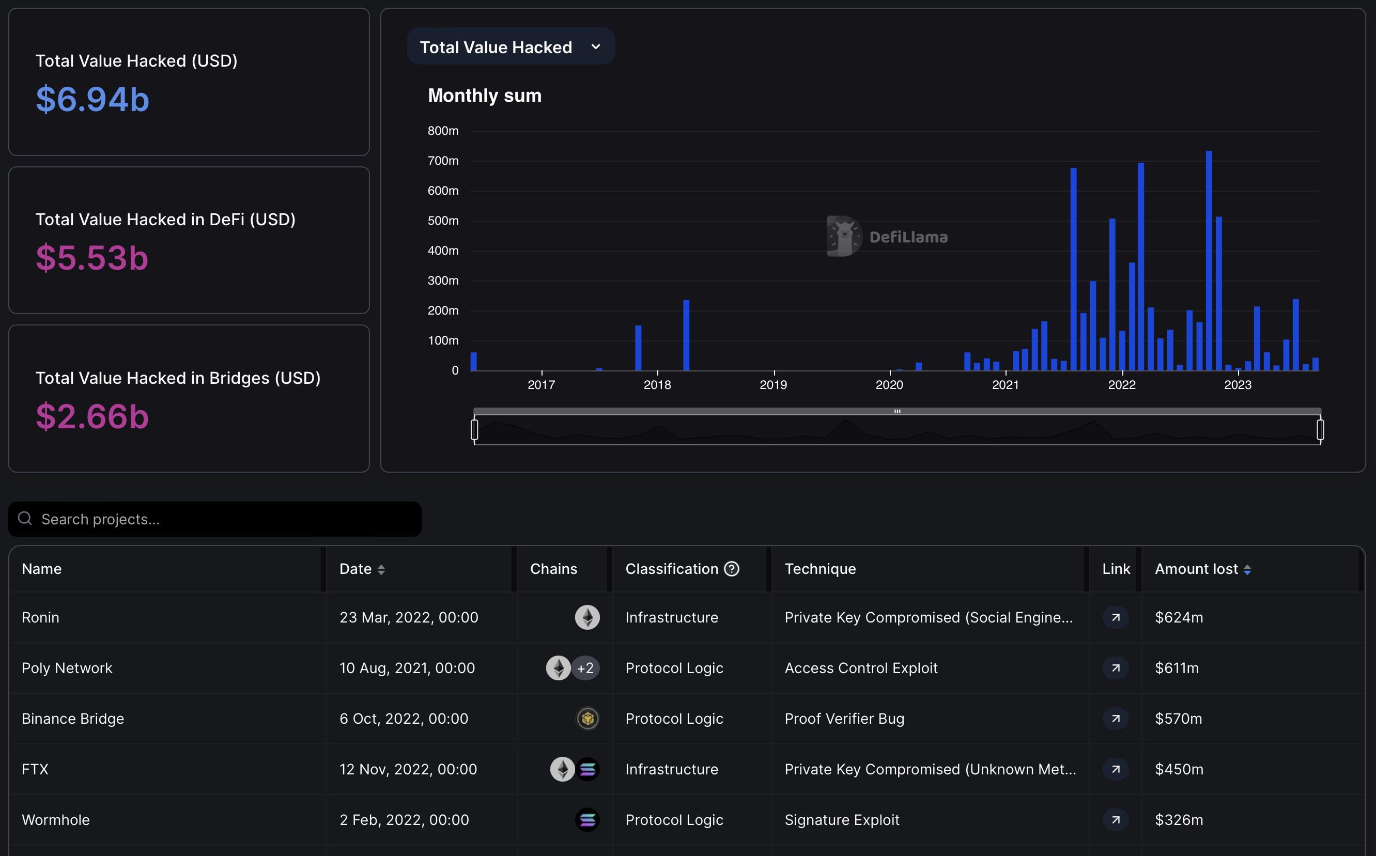Click the Link column header

coord(1116,569)
